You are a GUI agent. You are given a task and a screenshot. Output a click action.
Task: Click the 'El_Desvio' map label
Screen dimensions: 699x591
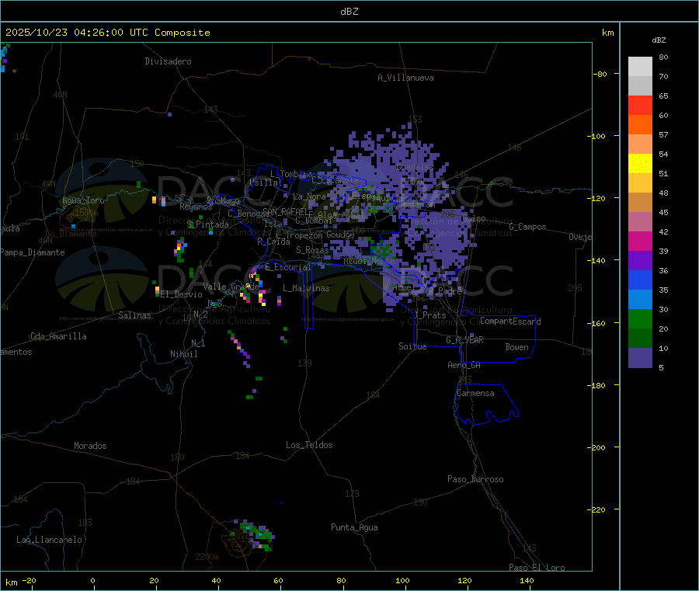tap(181, 294)
